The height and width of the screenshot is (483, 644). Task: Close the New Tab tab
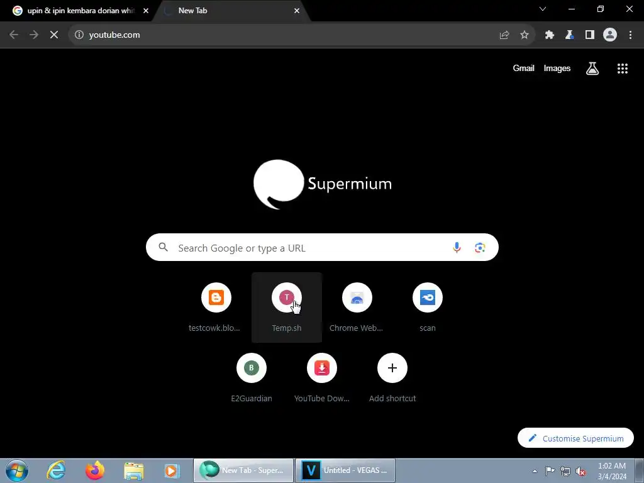297,11
